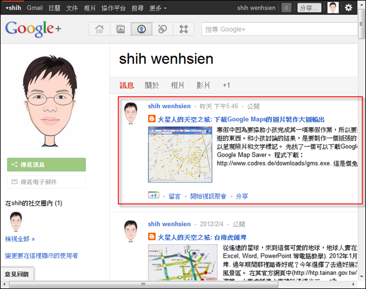The height and width of the screenshot is (289, 366).
Task: Click the 意見回饋 feedback button
Action: (x=17, y=274)
